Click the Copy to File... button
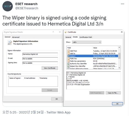 tap(113, 93)
